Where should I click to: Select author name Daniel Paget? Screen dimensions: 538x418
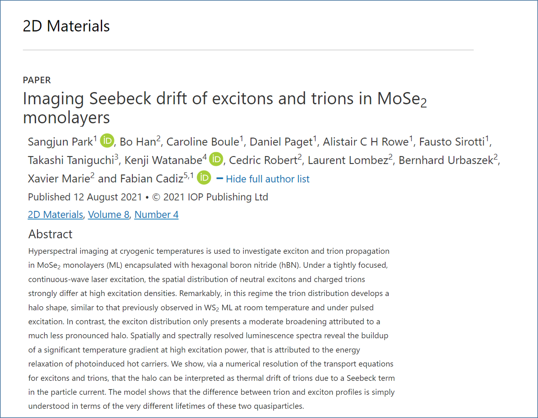[281, 142]
